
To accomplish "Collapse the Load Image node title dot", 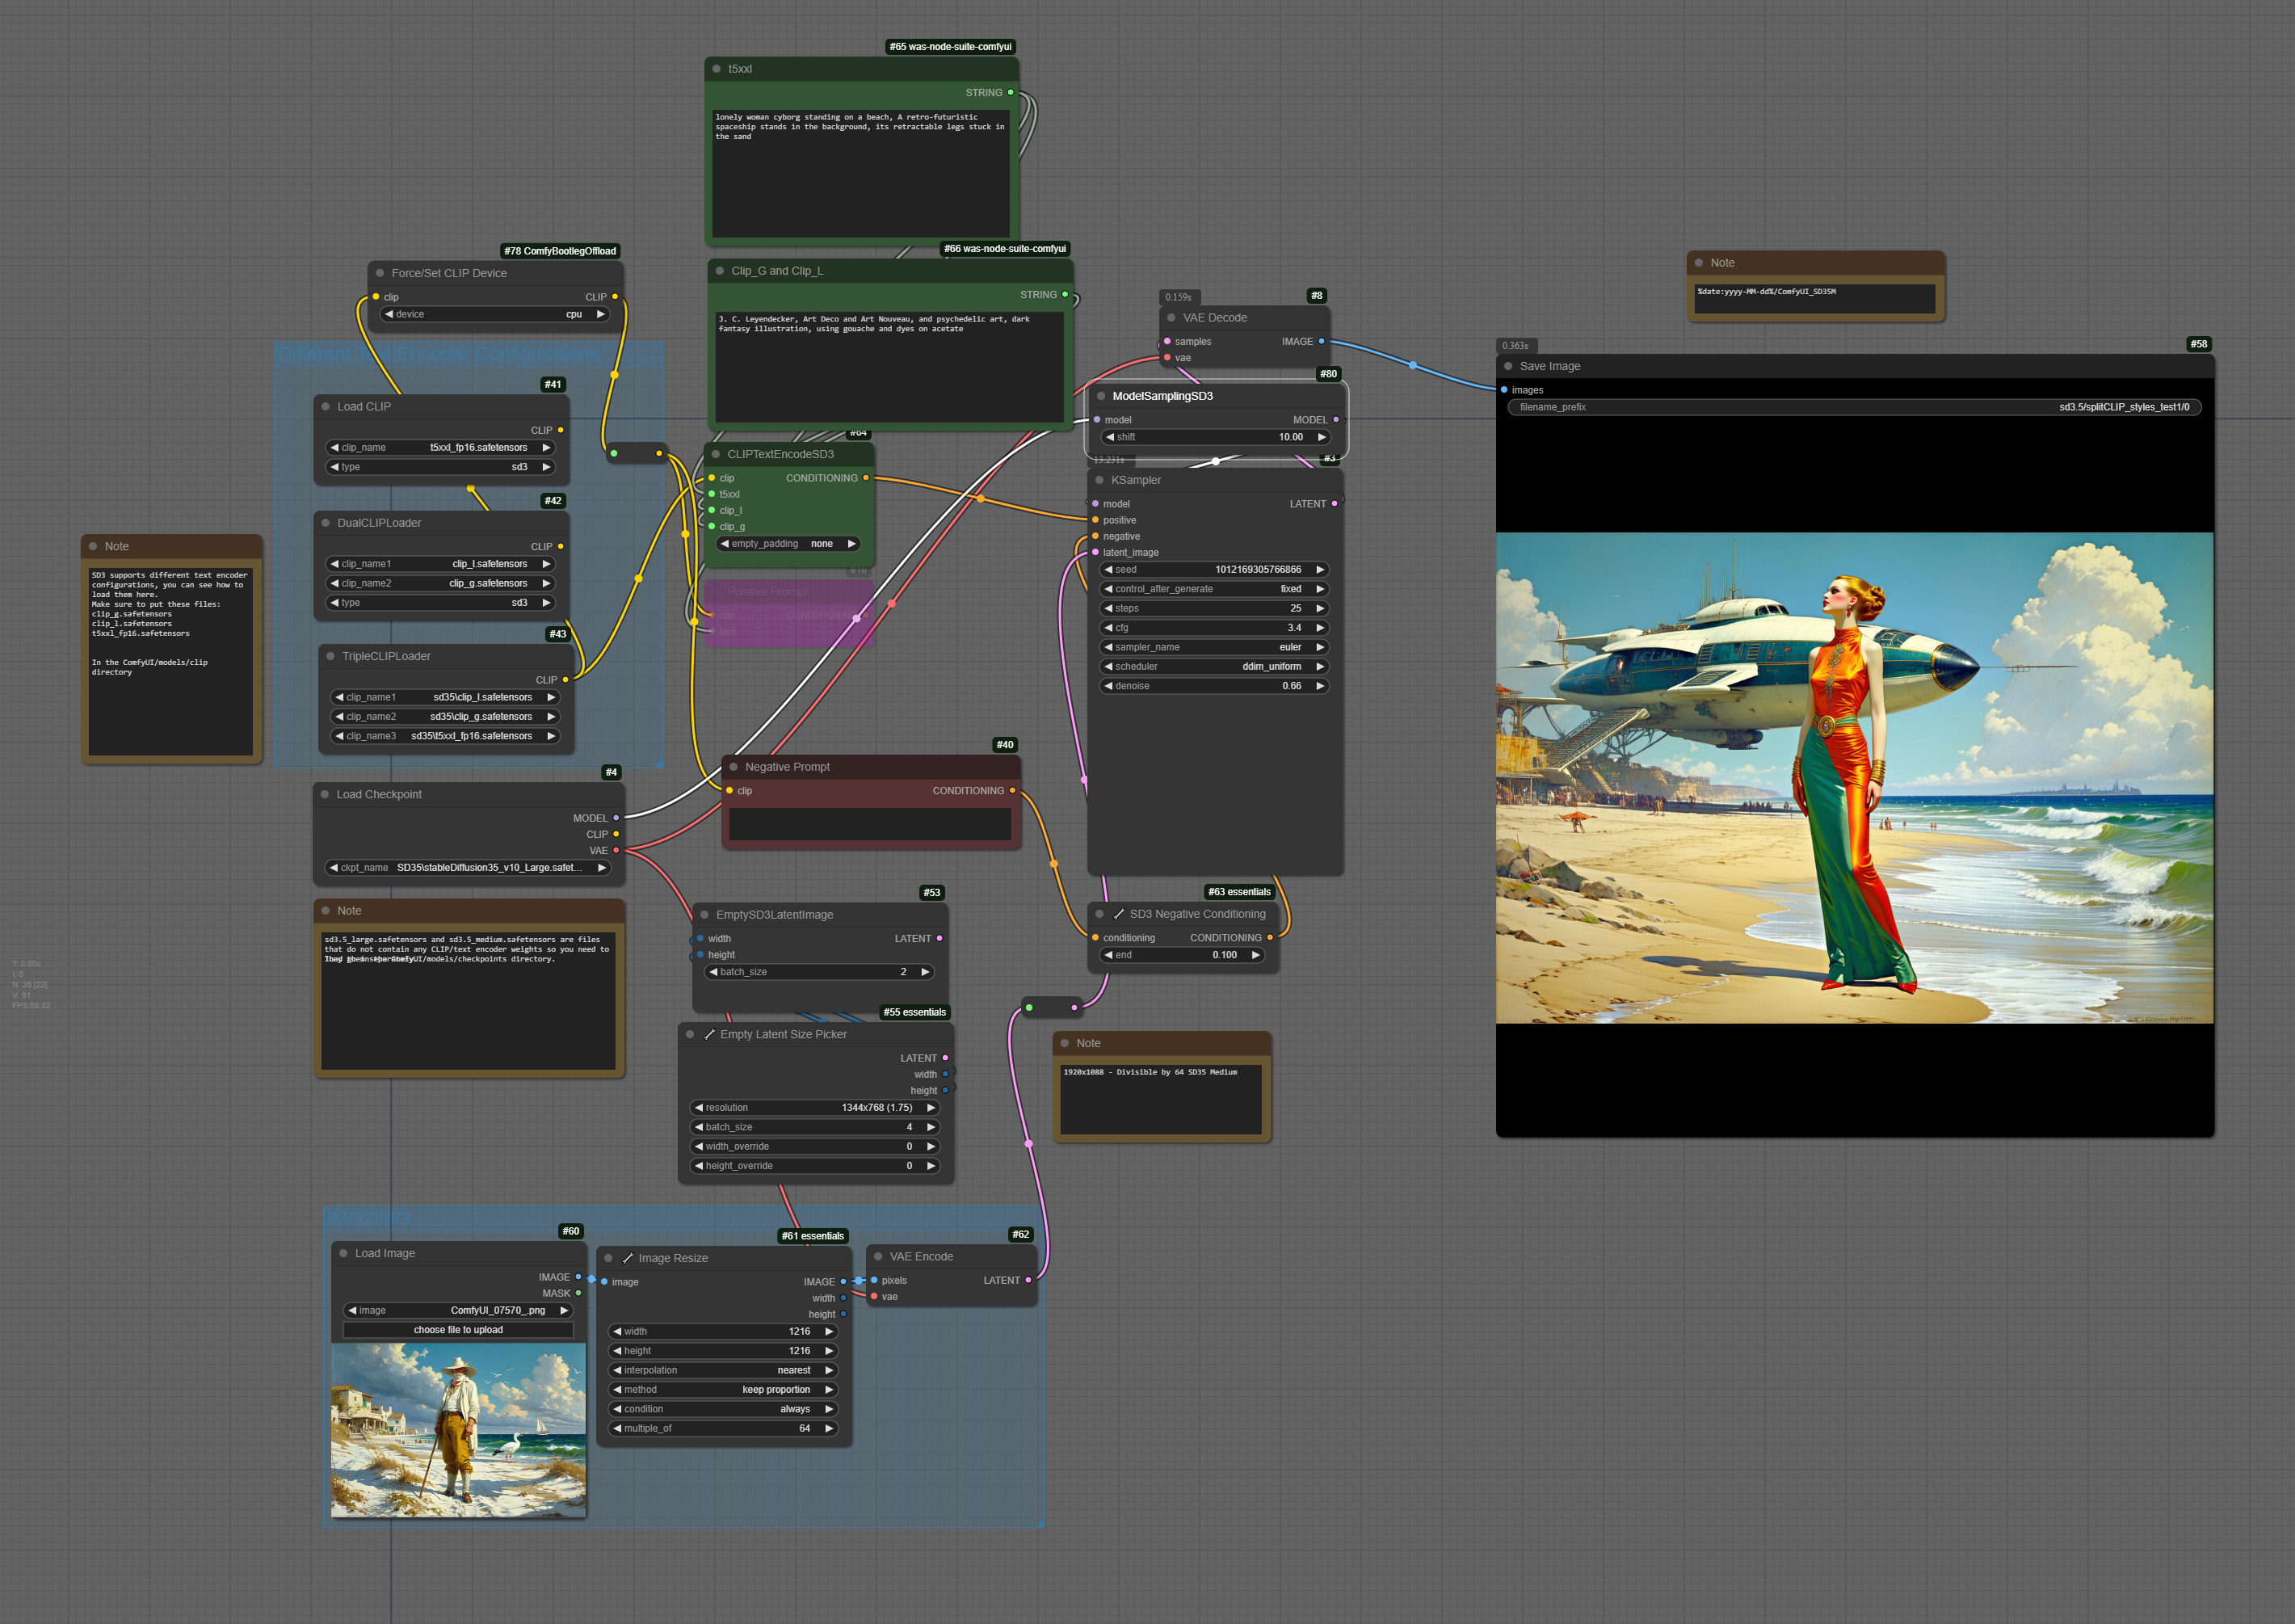I will 344,1254.
